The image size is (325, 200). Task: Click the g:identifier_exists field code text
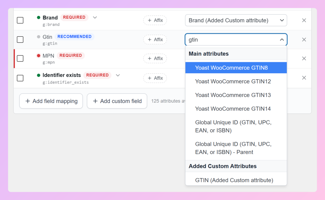click(66, 82)
